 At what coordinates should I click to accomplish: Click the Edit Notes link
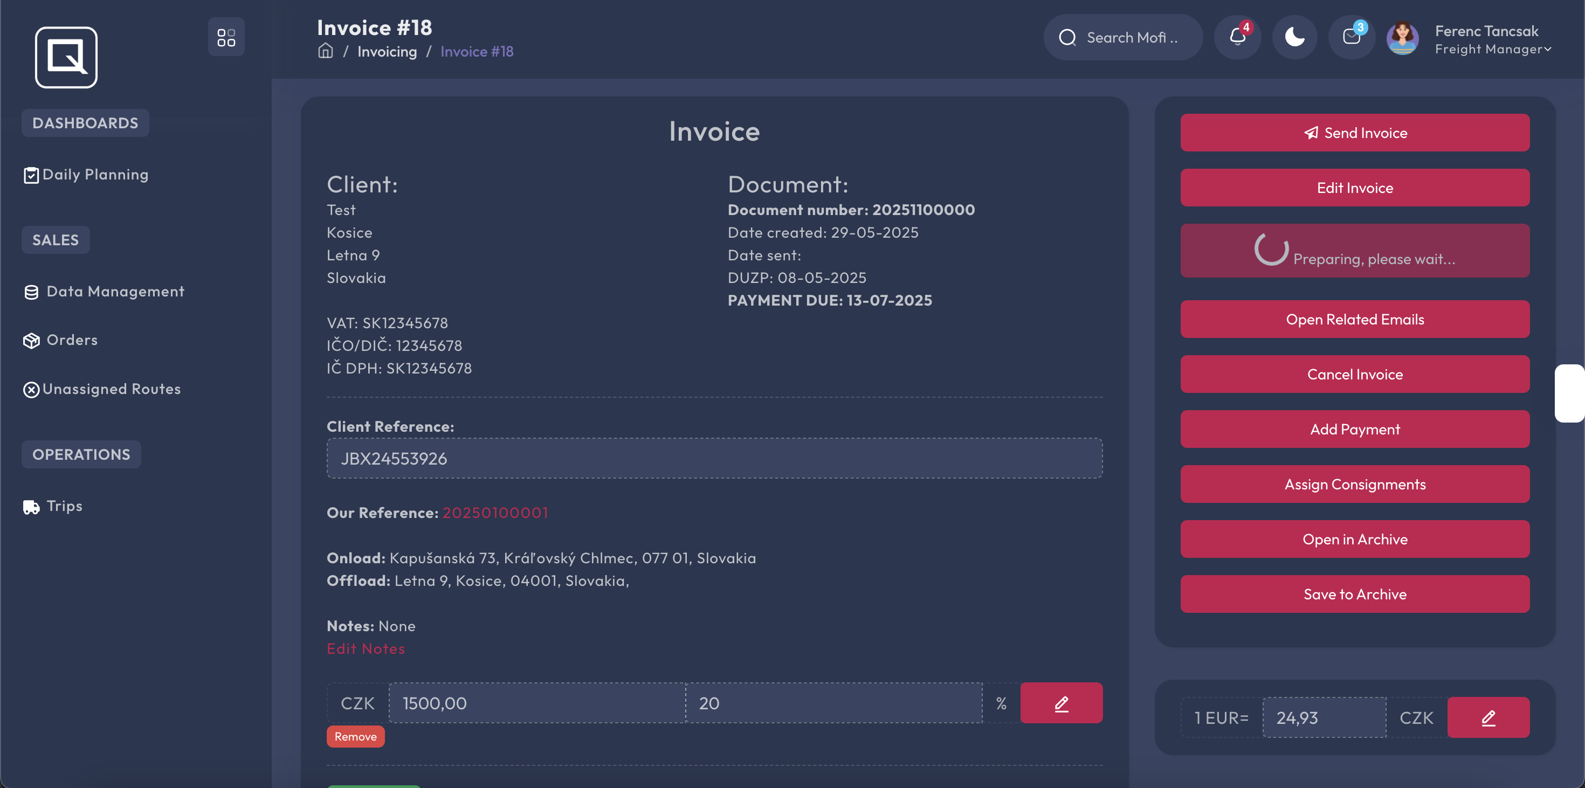tap(366, 648)
